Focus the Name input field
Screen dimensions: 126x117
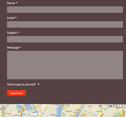pyautogui.click(x=65, y=9)
